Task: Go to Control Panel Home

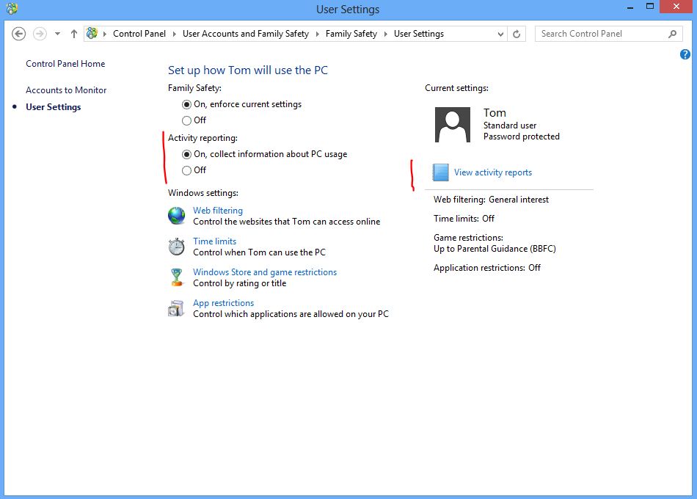Action: (65, 64)
